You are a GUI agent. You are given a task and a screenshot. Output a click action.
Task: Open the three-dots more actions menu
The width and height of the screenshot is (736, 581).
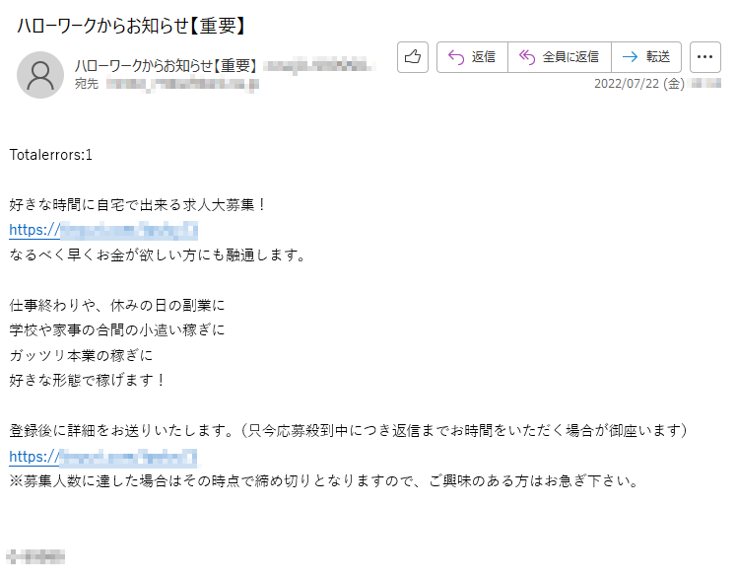click(x=705, y=57)
